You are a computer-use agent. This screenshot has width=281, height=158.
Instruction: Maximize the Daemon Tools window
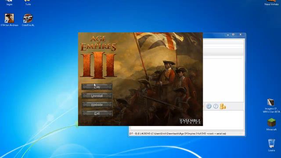(x=233, y=35)
